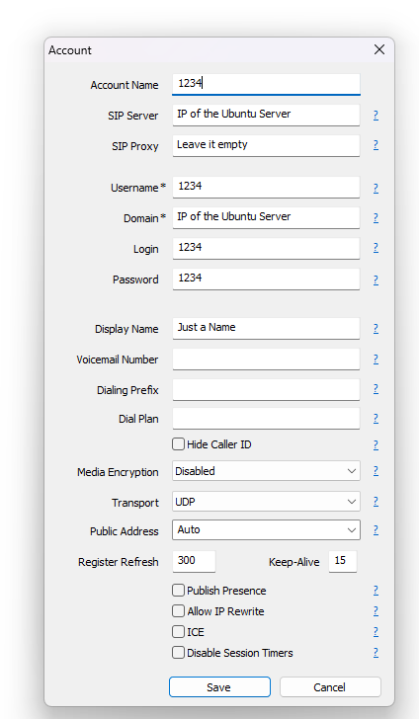Enable the Hide Caller ID checkbox
The height and width of the screenshot is (719, 419).
coord(178,443)
